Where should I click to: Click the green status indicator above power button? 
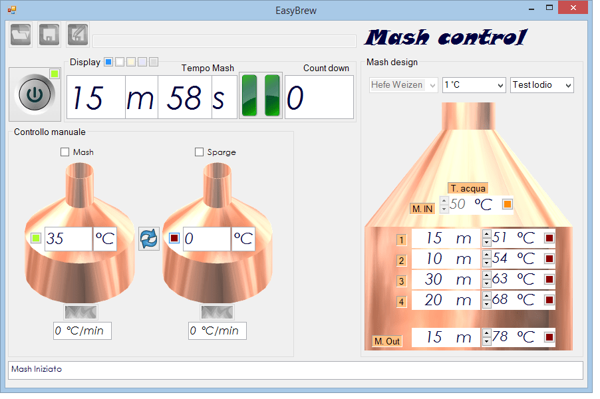point(55,74)
